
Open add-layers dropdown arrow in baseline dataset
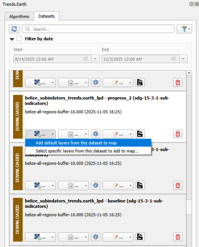53,237
